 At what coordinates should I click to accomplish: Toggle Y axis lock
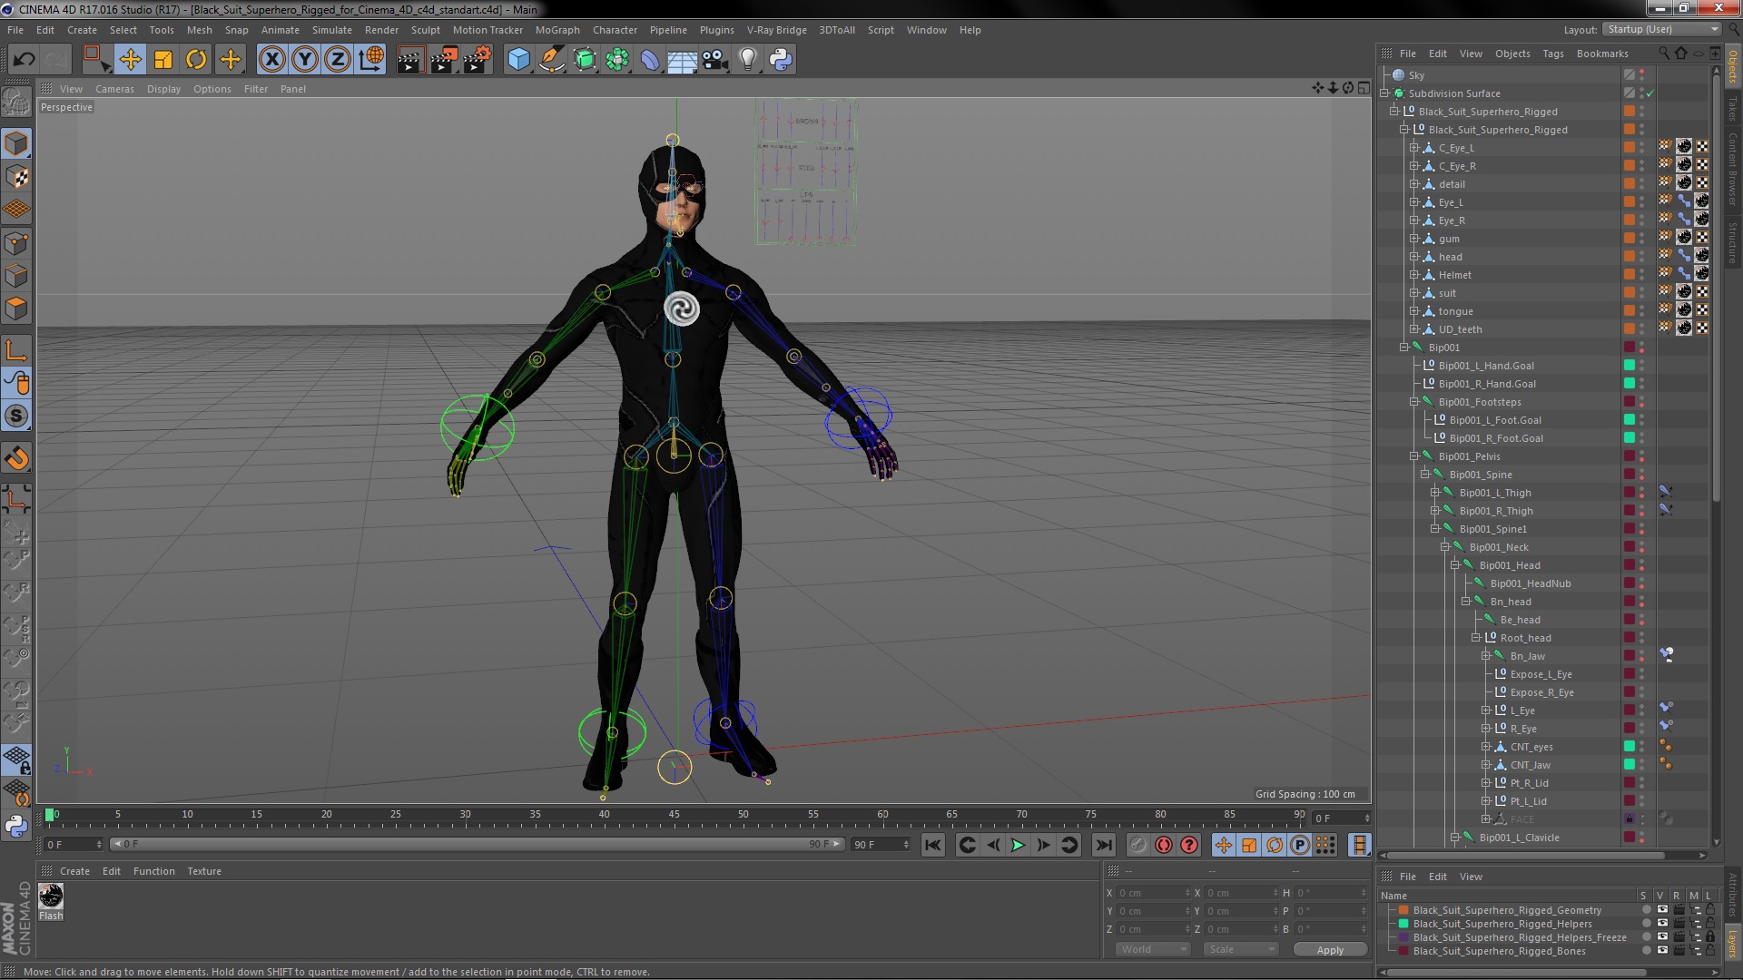(x=305, y=60)
